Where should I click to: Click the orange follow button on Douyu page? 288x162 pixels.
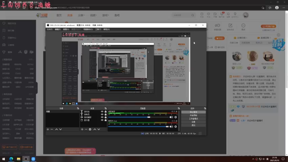[x=220, y=38]
